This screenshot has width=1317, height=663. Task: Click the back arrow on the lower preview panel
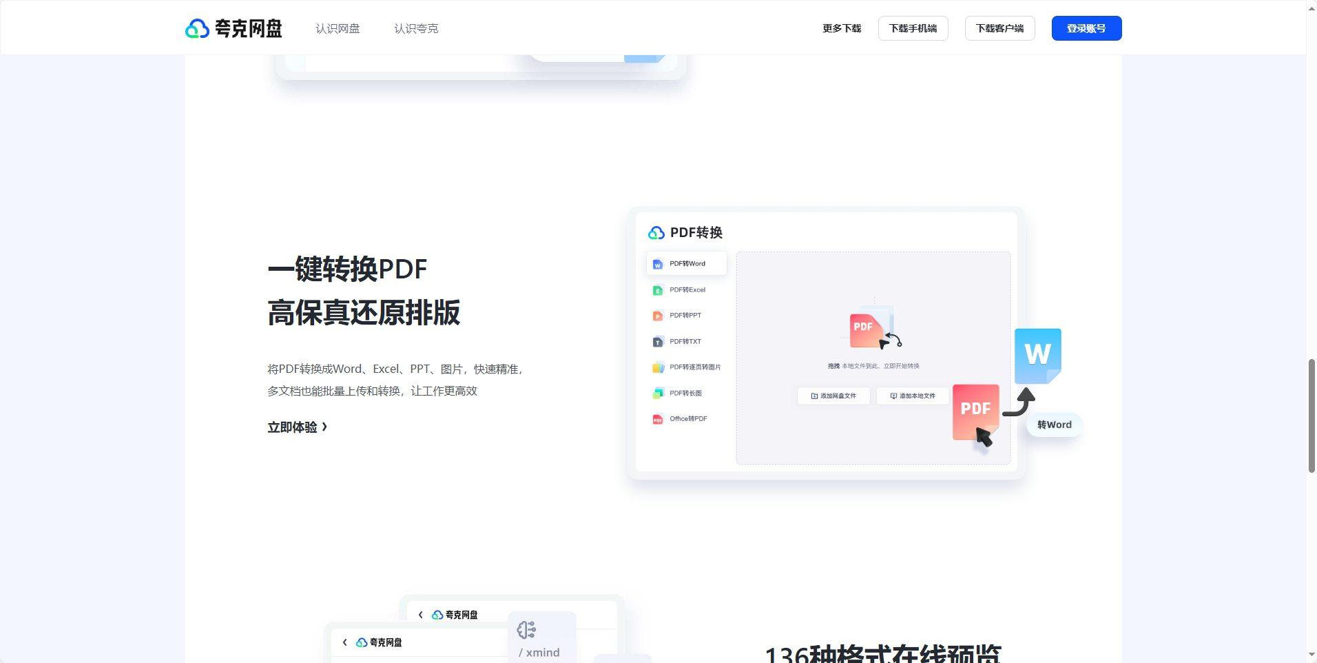pos(344,642)
